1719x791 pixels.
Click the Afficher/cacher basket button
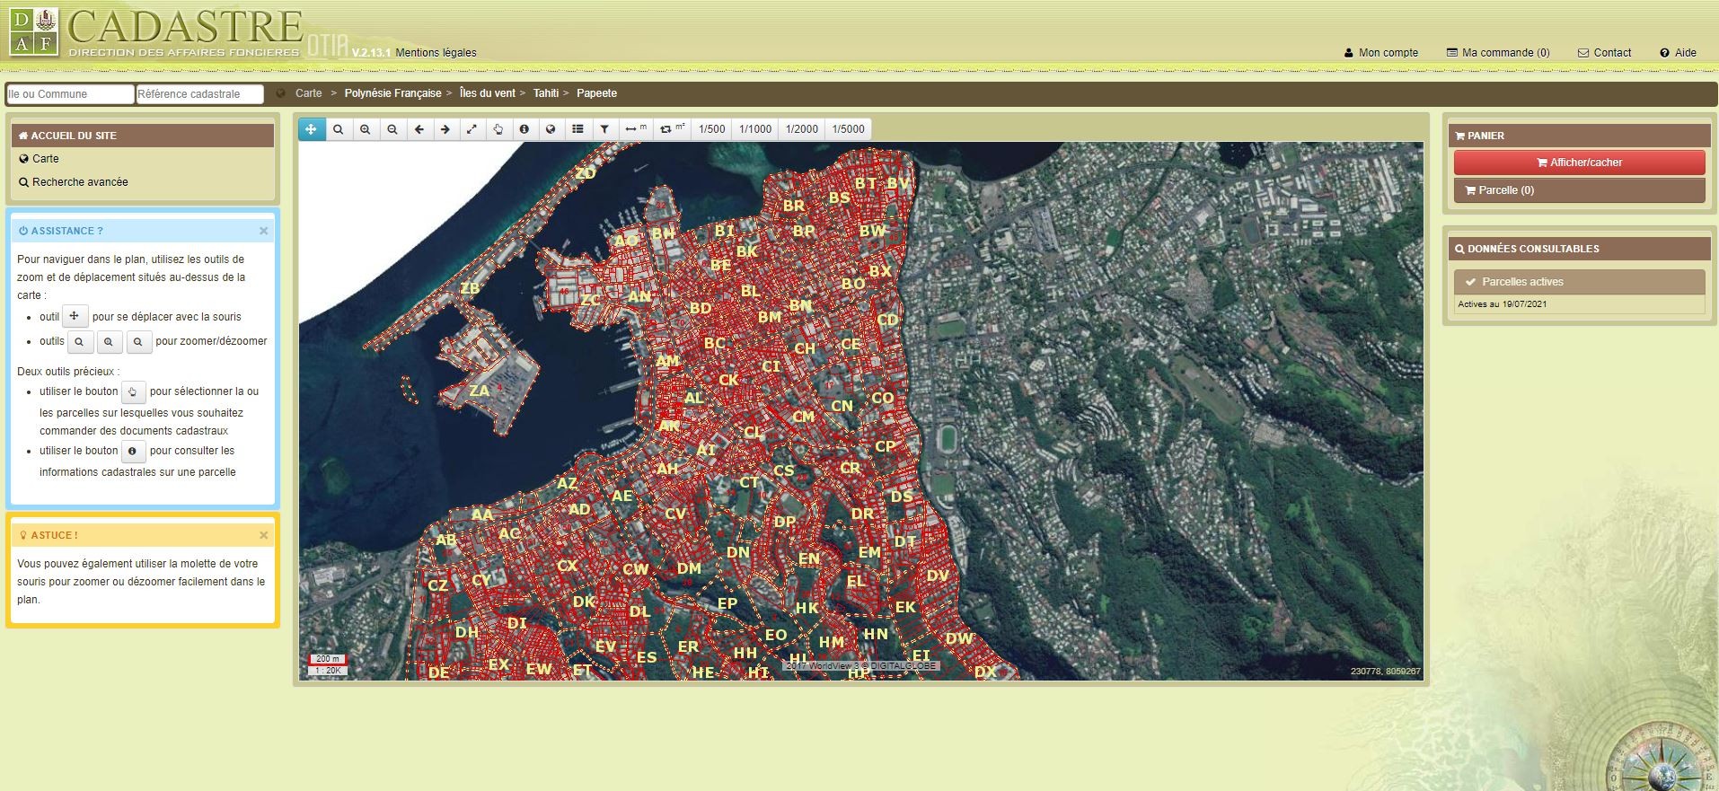pyautogui.click(x=1579, y=163)
